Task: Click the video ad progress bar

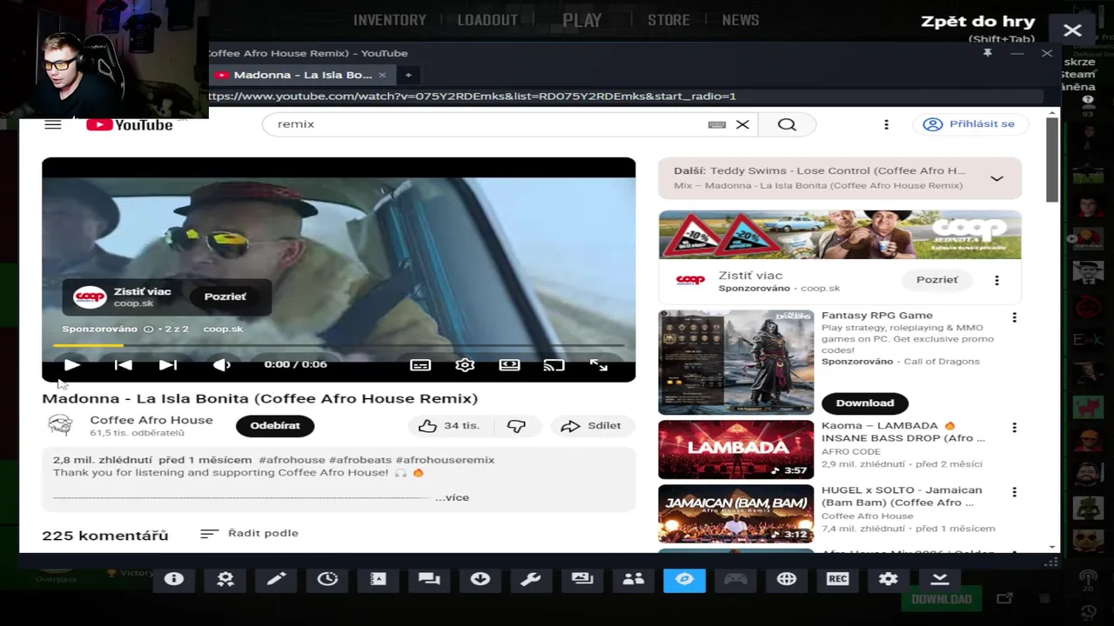Action: 339,345
